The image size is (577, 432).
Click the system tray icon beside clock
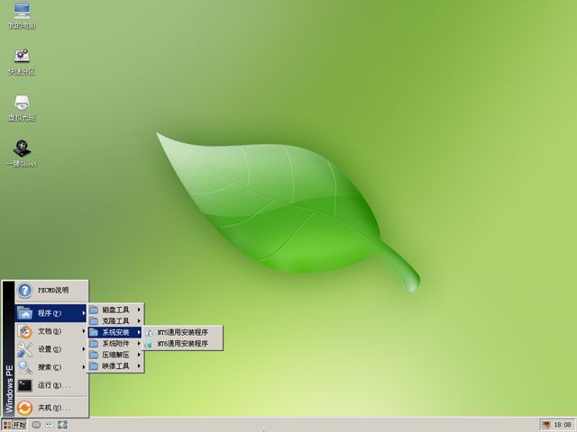pos(546,425)
